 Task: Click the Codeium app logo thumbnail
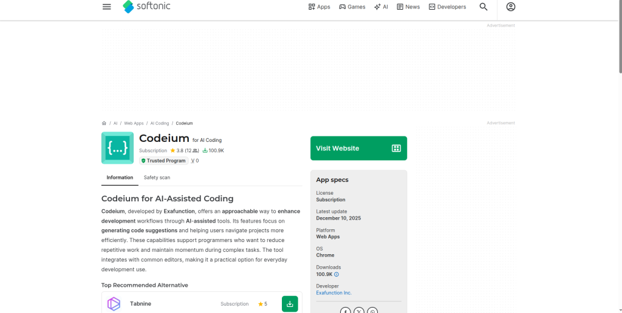pyautogui.click(x=117, y=148)
